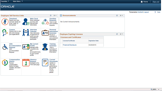
Task: Open the Main Menu
Action: (x=18, y=1)
